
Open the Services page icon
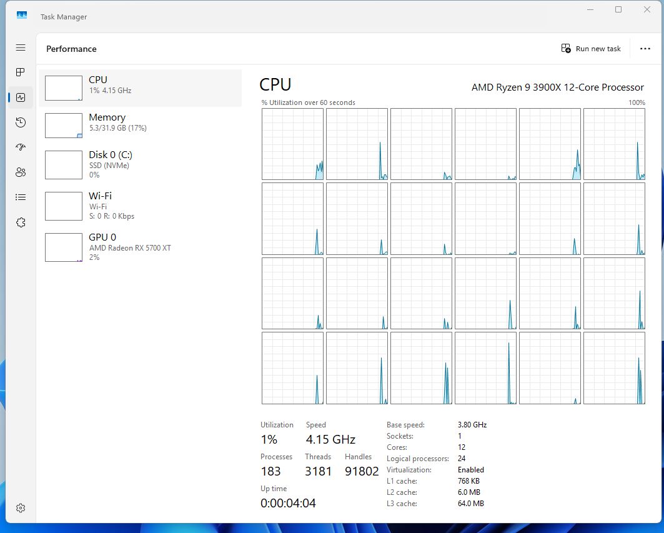click(21, 222)
